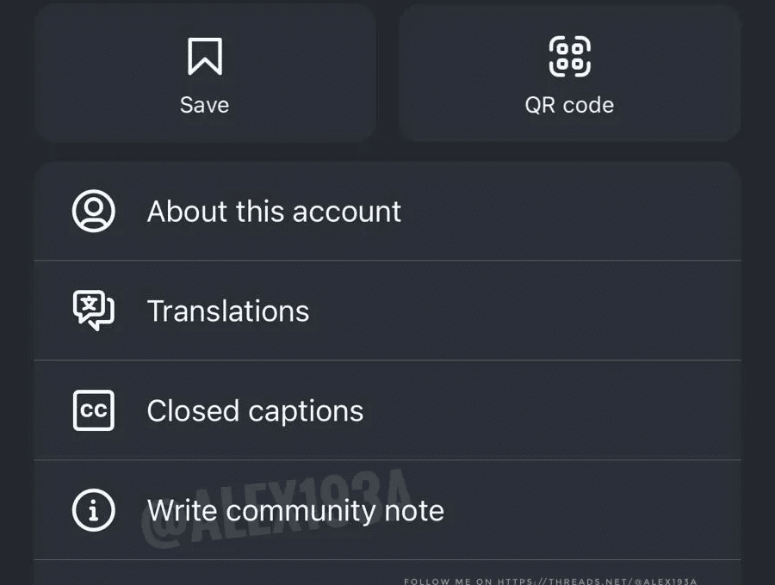The width and height of the screenshot is (775, 585).
Task: Open About this account menu entry
Action: [387, 211]
